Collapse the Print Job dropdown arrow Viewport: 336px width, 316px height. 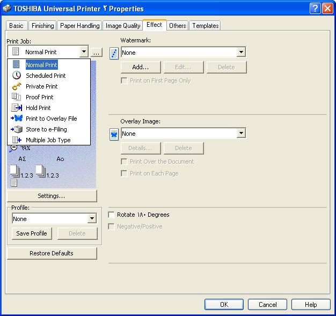(x=84, y=52)
